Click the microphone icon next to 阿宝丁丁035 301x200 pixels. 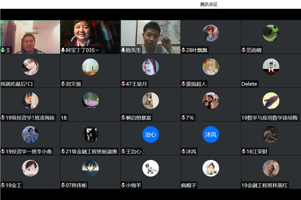[x=63, y=50]
